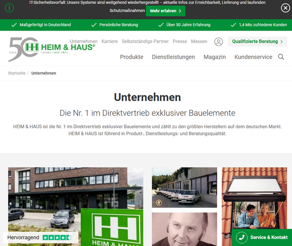Open 'Selbstständige Partner' link
The height and width of the screenshot is (246, 292).
(x=145, y=42)
